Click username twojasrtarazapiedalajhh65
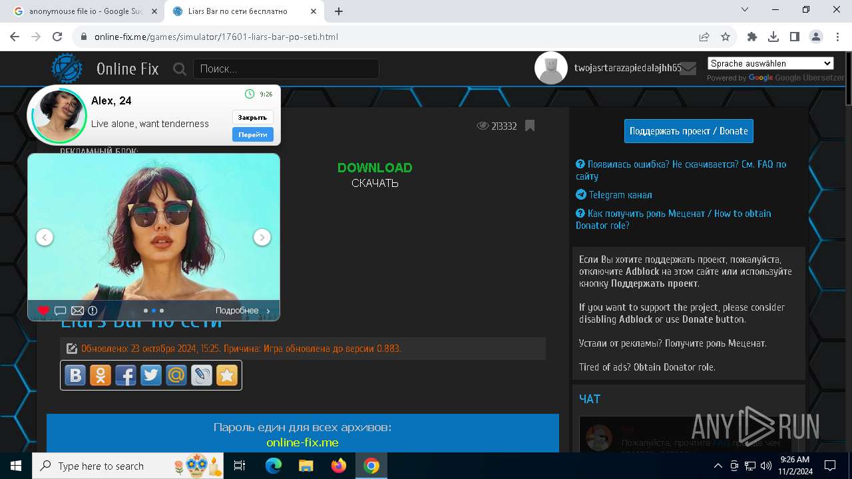Image resolution: width=852 pixels, height=479 pixels. (x=628, y=68)
